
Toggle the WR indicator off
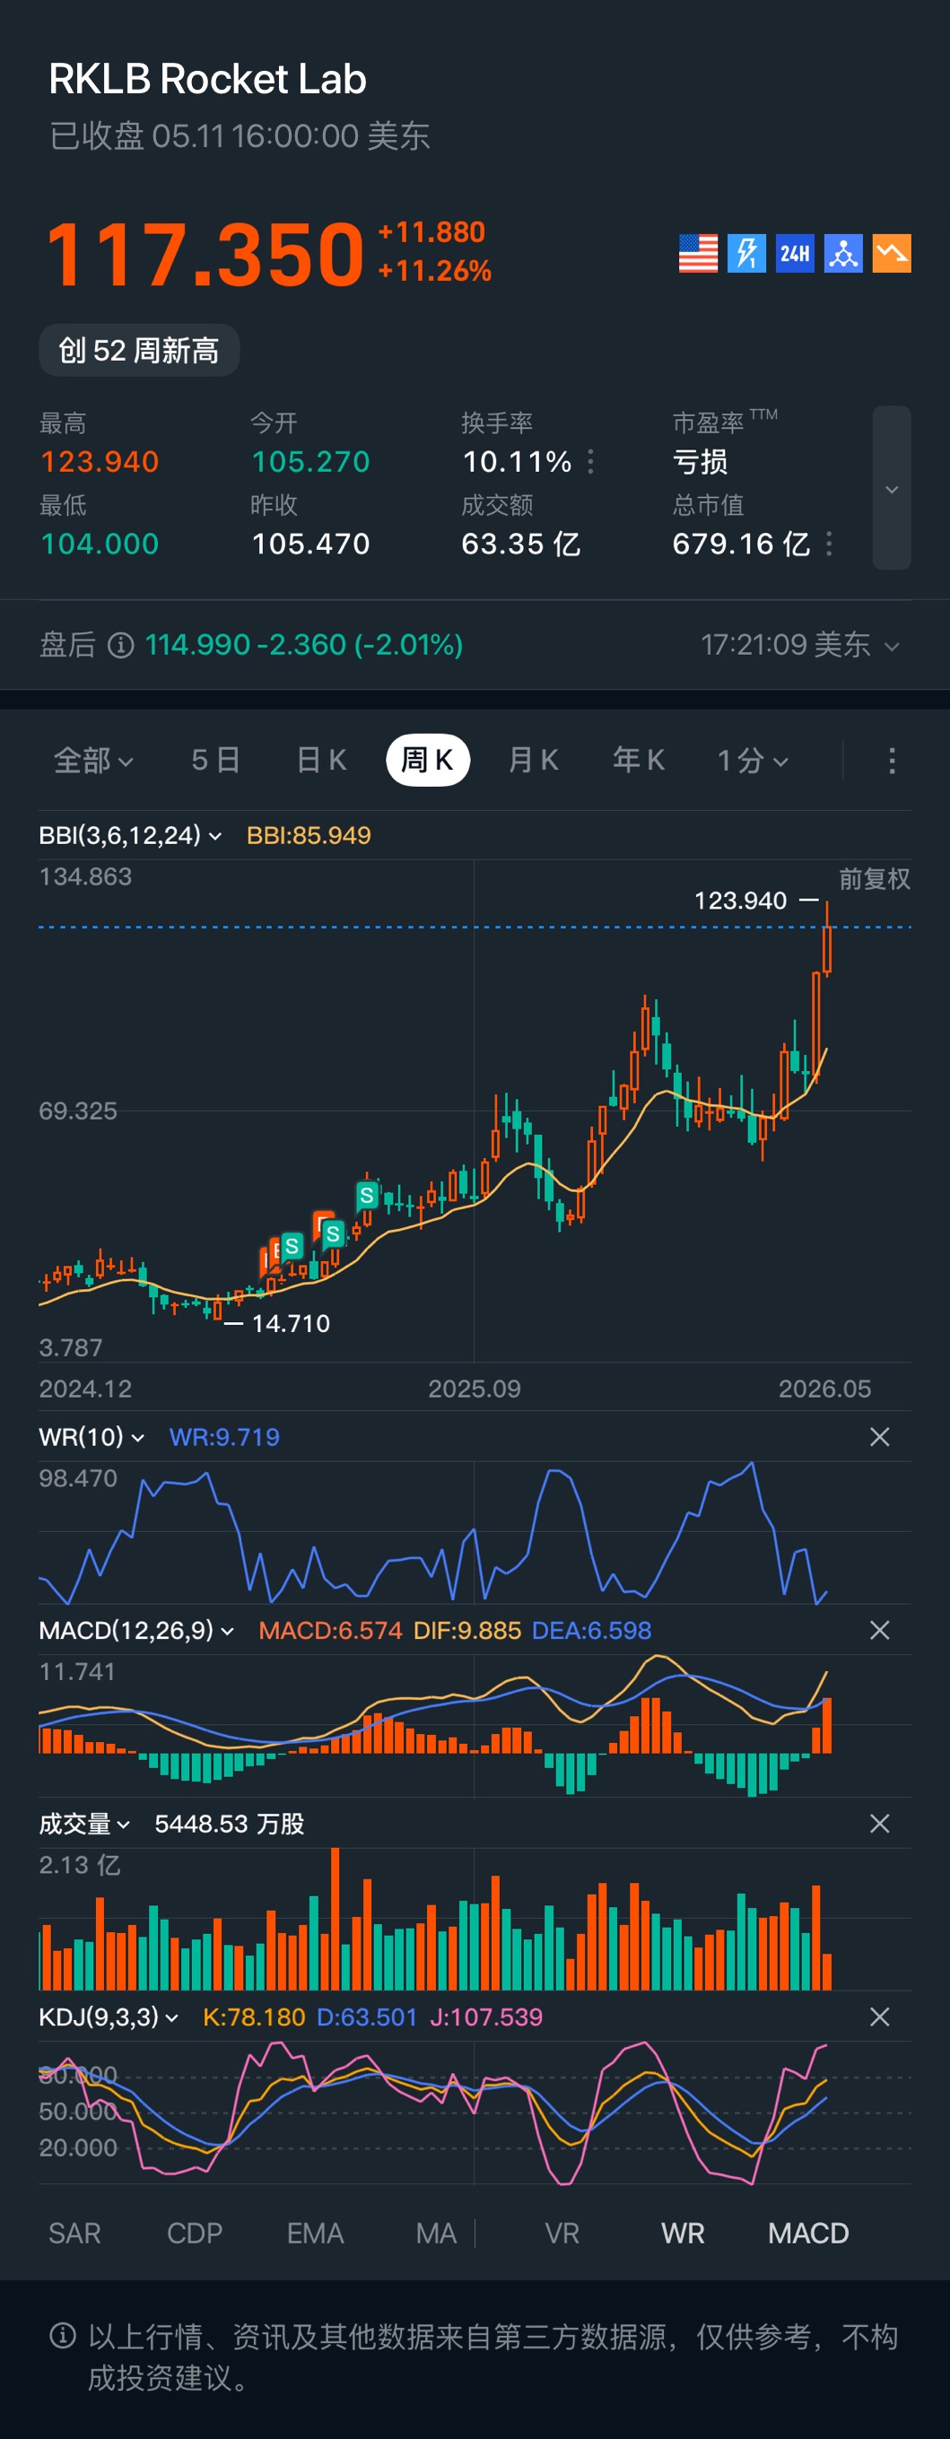click(683, 2234)
